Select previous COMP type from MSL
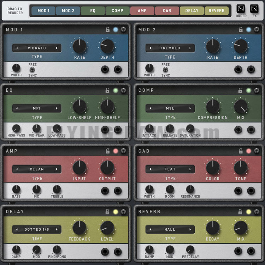Viewport: 265px width, 265px height. pyautogui.click(x=150, y=108)
